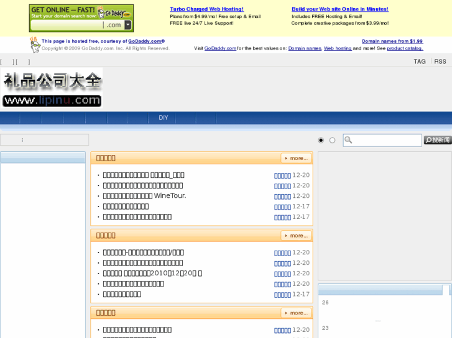The width and height of the screenshot is (452, 338).
Task: Select the filled radio button near search
Action: pos(321,140)
